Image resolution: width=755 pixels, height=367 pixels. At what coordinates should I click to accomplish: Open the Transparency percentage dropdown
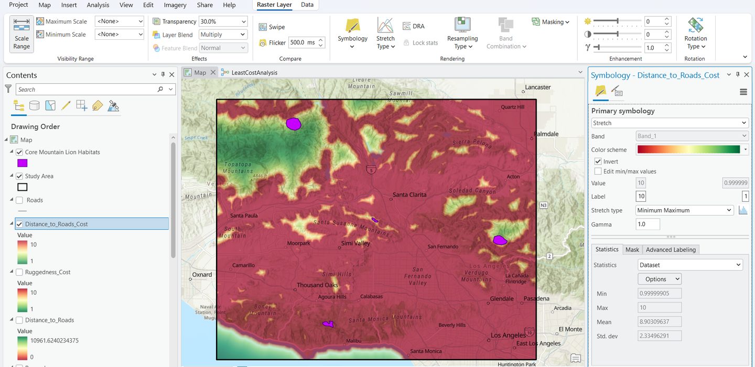point(243,21)
